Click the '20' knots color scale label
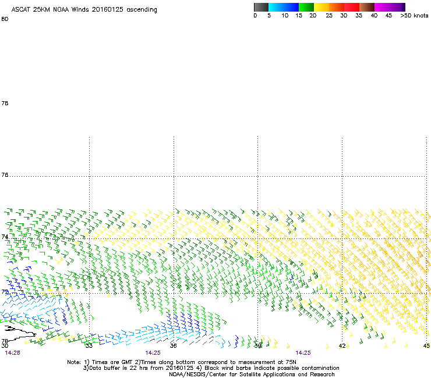This screenshot has height=378, width=431. 313,16
